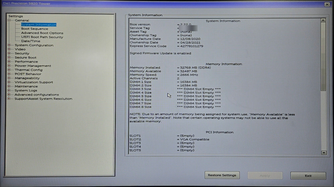
Task: Expand the Power Management node
Action: coord(9,66)
